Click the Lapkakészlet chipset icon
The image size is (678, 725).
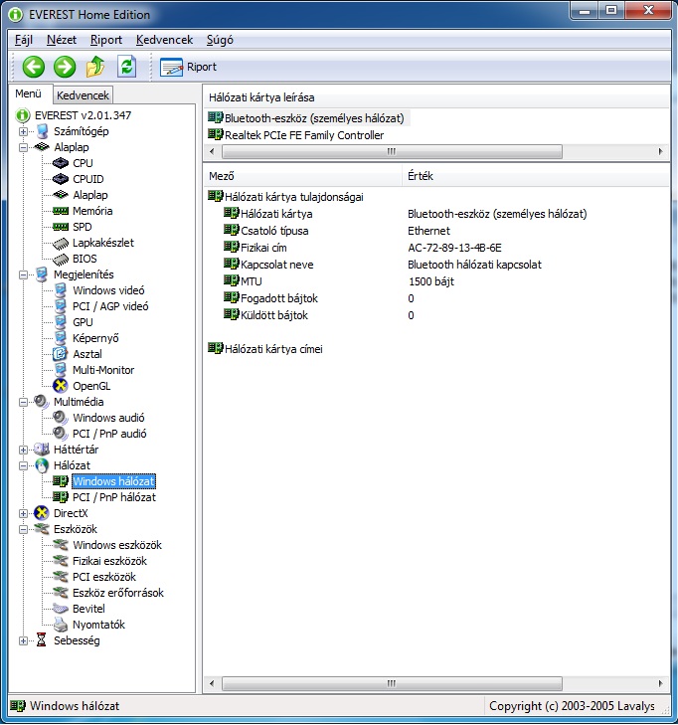click(61, 243)
